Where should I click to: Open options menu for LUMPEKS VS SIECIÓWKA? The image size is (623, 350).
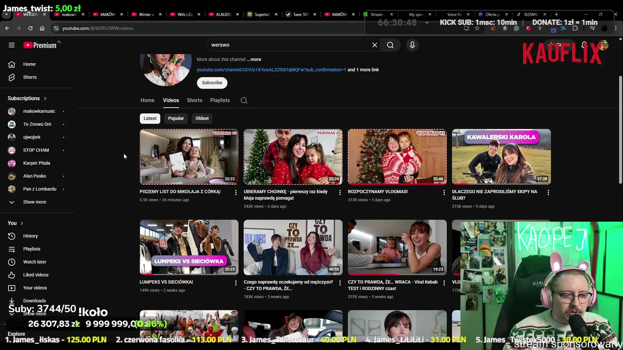236,283
